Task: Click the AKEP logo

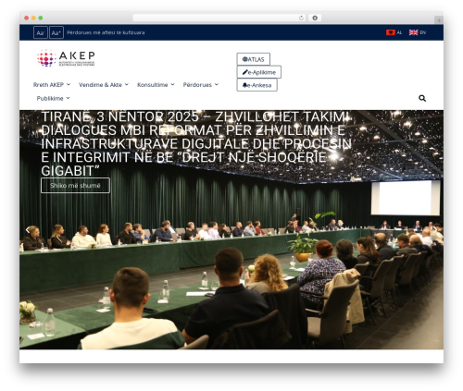Action: [66, 58]
